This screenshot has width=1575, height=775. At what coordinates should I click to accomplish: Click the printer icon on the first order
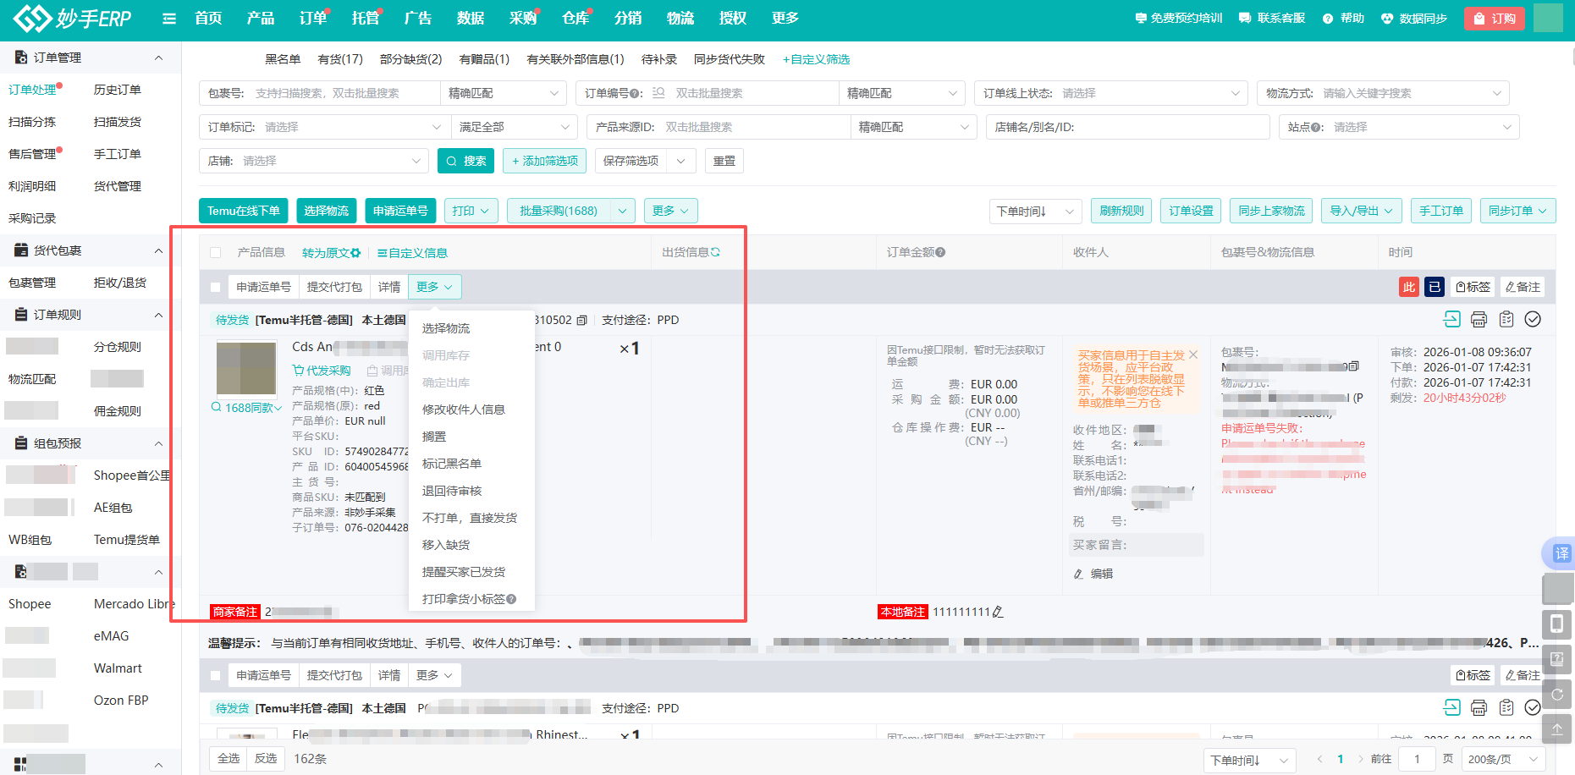pyautogui.click(x=1479, y=319)
